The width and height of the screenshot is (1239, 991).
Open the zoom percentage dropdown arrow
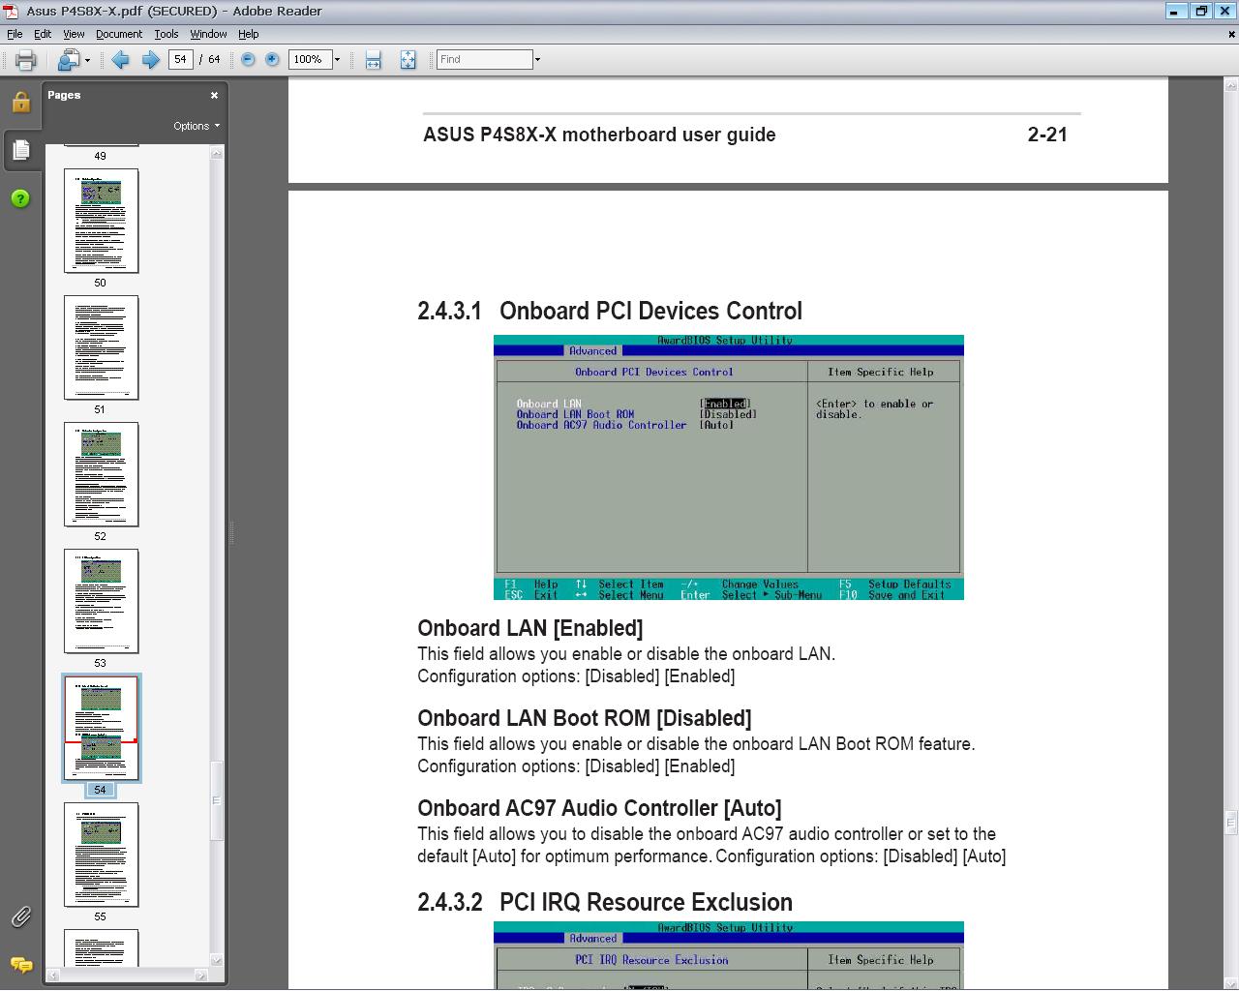pos(337,59)
